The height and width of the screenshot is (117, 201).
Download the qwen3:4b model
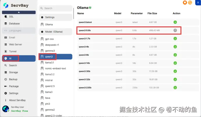(x=175, y=47)
